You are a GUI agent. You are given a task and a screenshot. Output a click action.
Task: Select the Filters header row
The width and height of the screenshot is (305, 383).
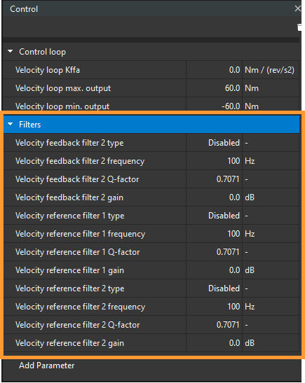(x=151, y=125)
